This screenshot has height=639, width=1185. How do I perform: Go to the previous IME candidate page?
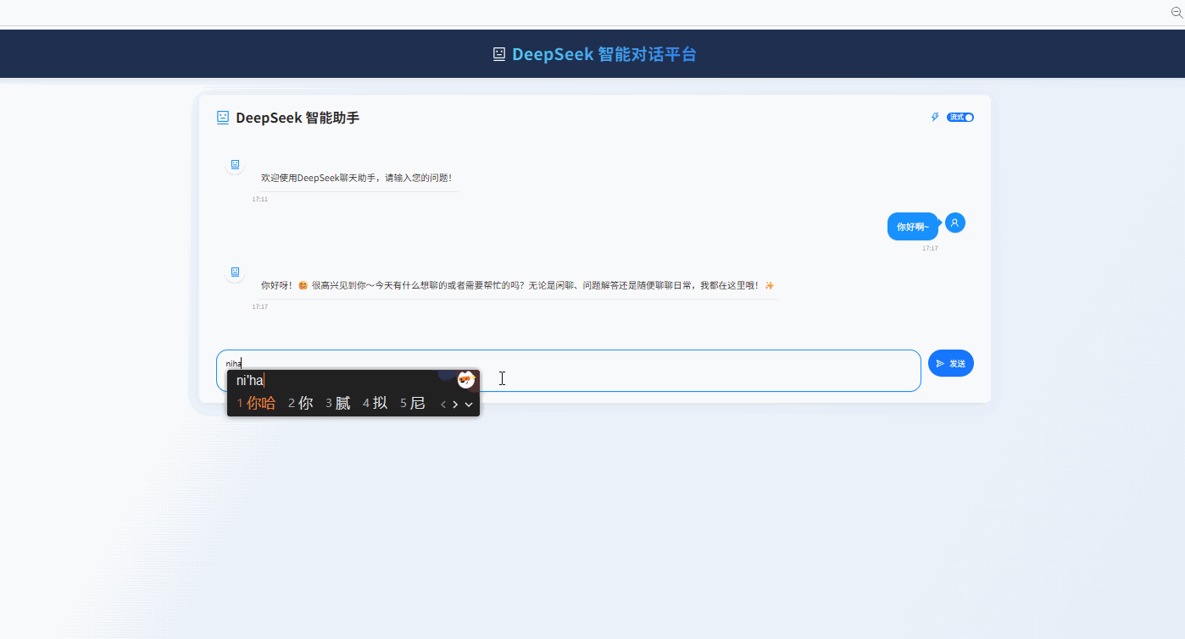point(443,405)
